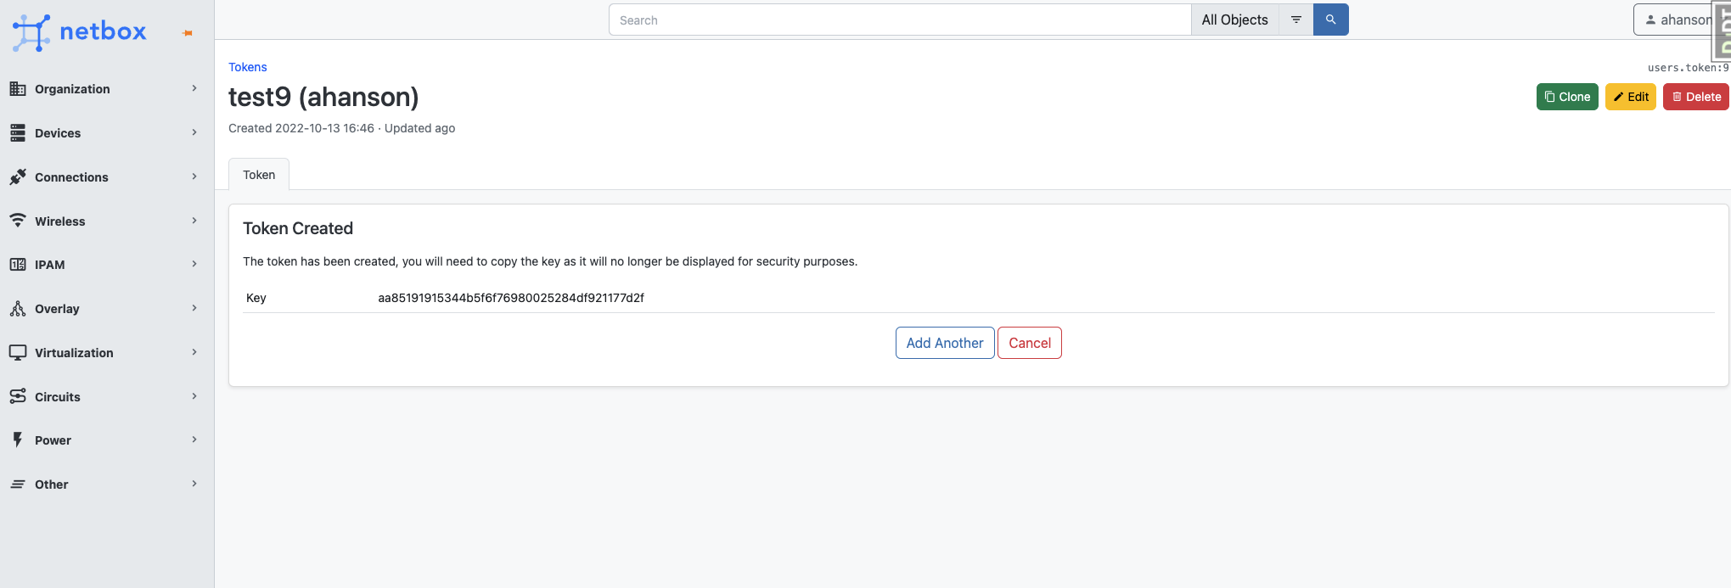Expand the Other menu chevron
Viewport: 1731px width, 588px height.
click(194, 484)
